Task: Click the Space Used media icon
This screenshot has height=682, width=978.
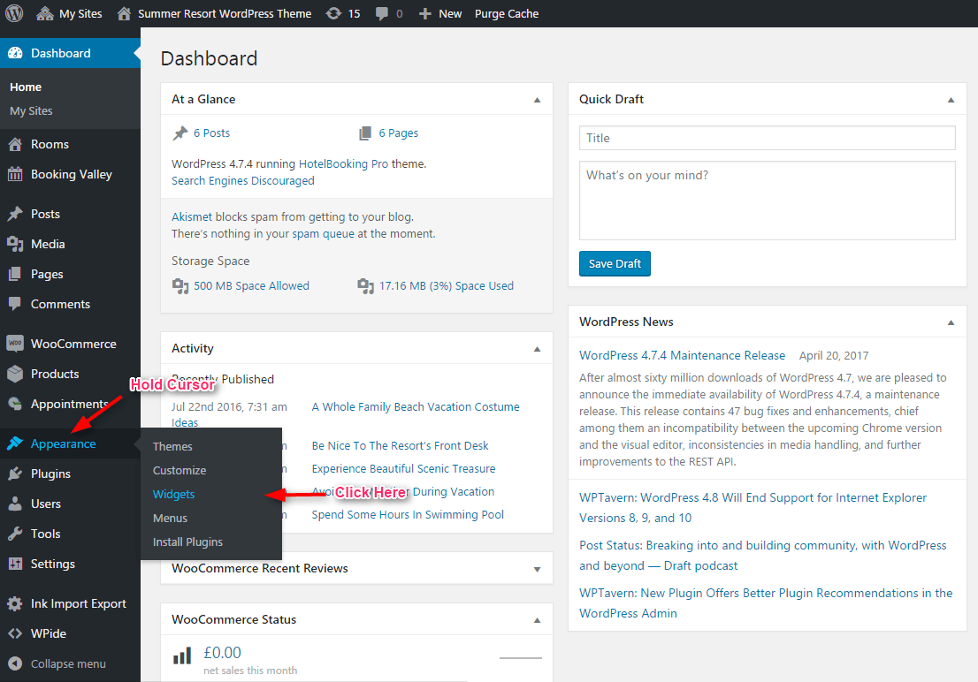Action: pyautogui.click(x=365, y=286)
